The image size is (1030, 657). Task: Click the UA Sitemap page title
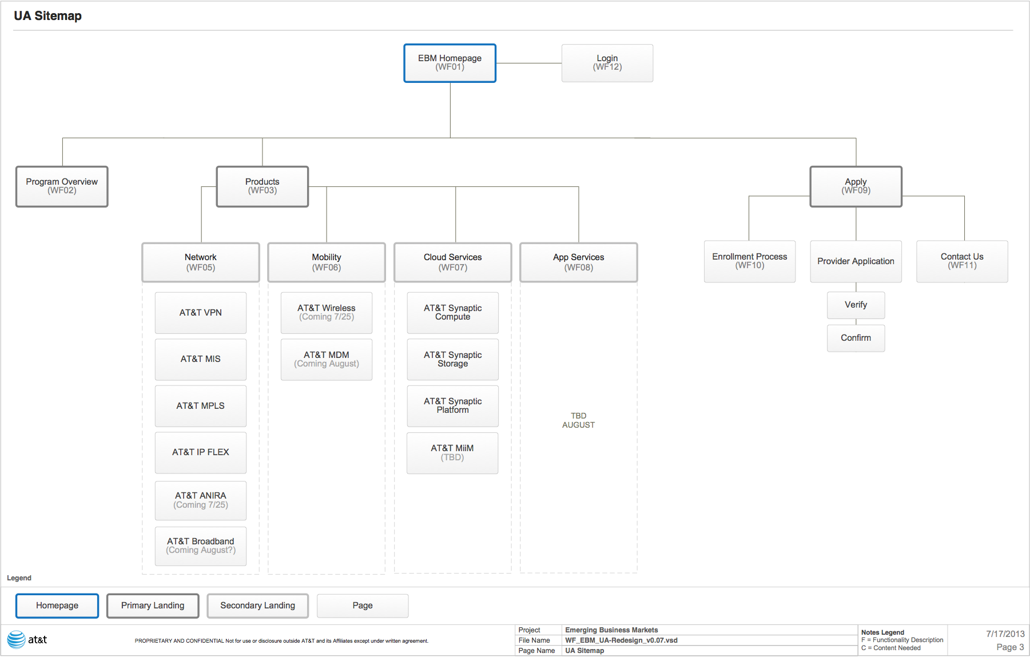(48, 16)
